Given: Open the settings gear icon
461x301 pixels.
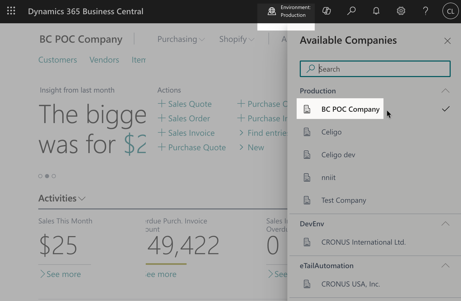Looking at the screenshot, I should (x=401, y=11).
